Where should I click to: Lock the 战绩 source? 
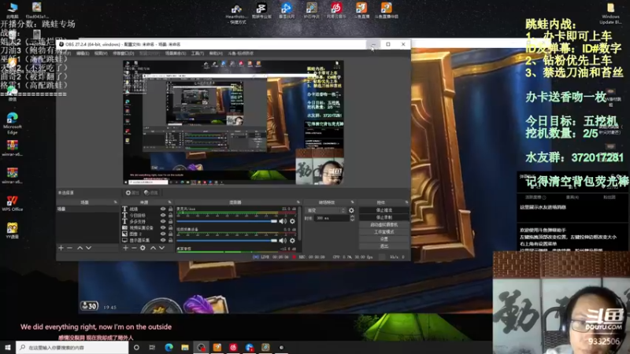[x=171, y=209]
